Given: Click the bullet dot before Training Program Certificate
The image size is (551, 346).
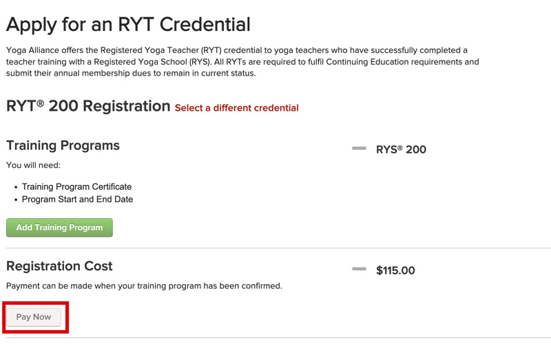Looking at the screenshot, I should tap(15, 187).
